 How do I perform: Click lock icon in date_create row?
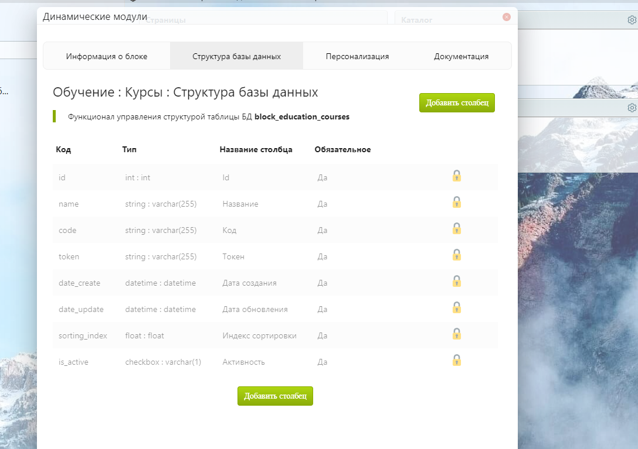pos(457,282)
